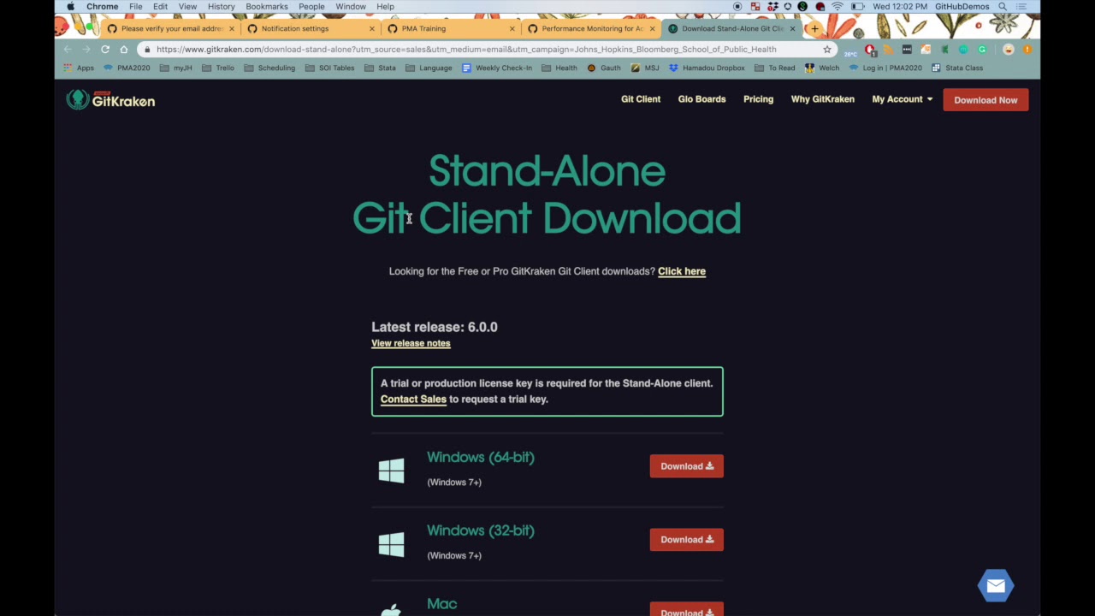1095x616 pixels.
Task: Click GitHubDemos user in menu bar
Action: (x=962, y=7)
